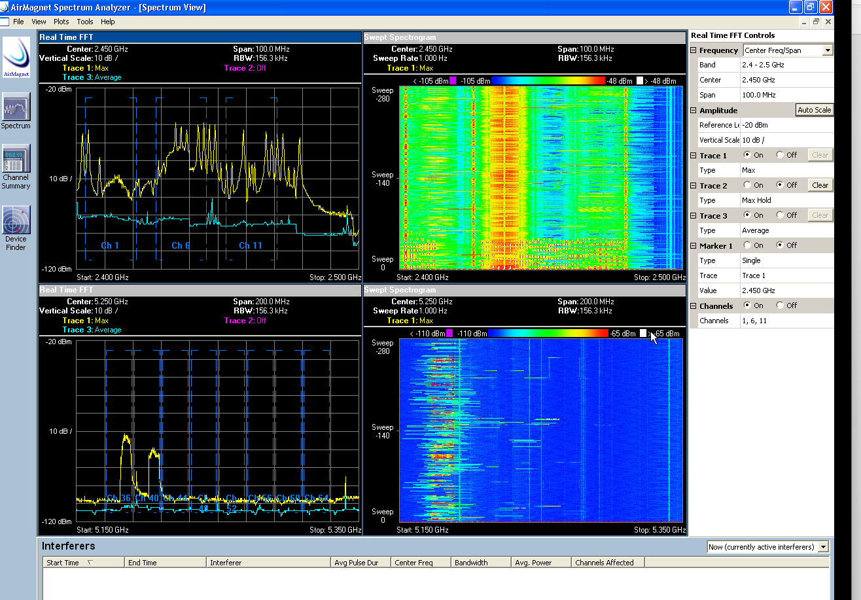Open the Spectrum view from sidebar

click(16, 111)
